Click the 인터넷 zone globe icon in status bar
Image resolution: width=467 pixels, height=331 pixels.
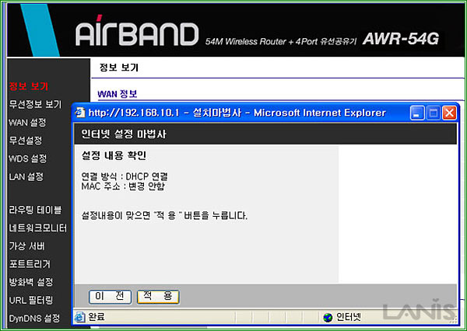point(328,317)
